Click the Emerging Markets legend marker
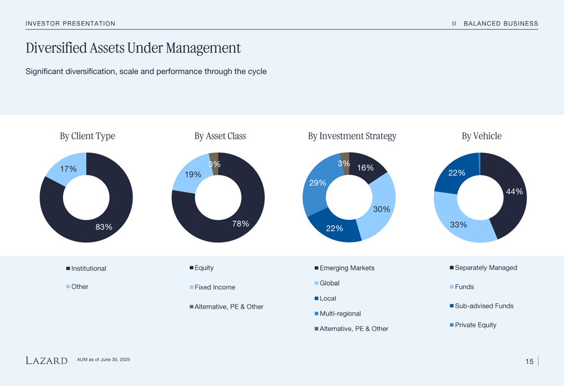564x386 pixels. (x=316, y=268)
